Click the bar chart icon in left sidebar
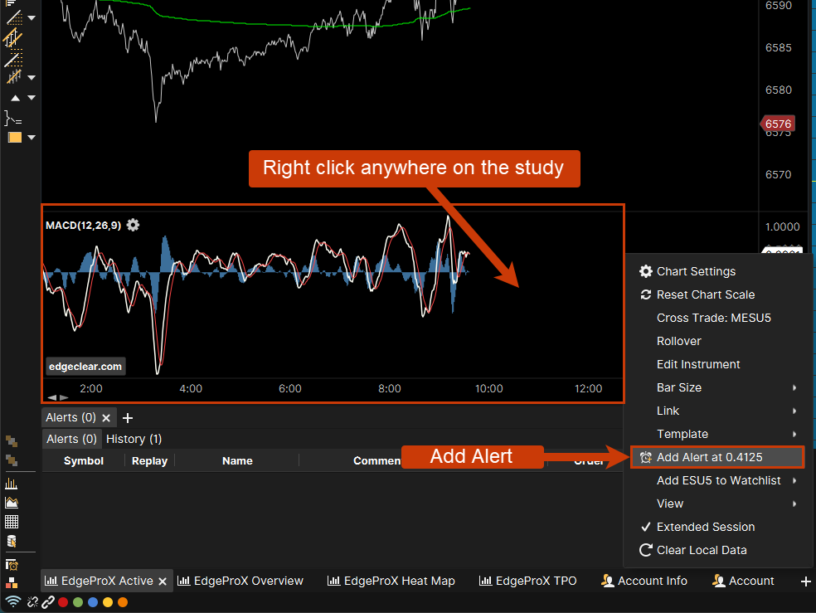The image size is (816, 613). tap(12, 483)
